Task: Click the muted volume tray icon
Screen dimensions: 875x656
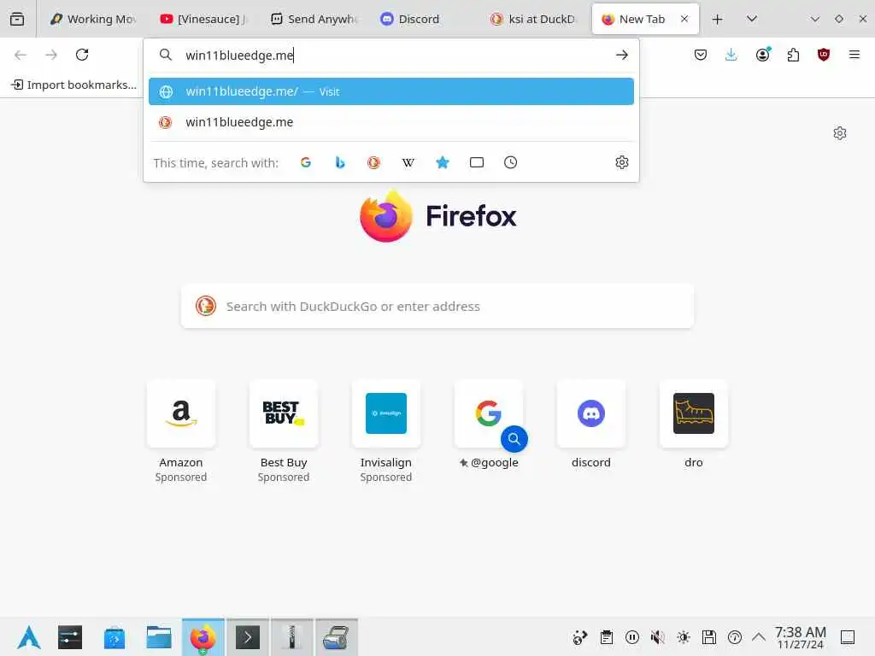Action: click(x=658, y=637)
